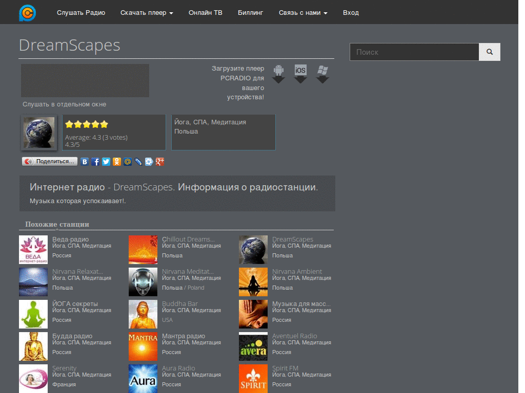Open the Buddha Bar golden statue thumbnail
This screenshot has height=393, width=525.
coord(143,314)
